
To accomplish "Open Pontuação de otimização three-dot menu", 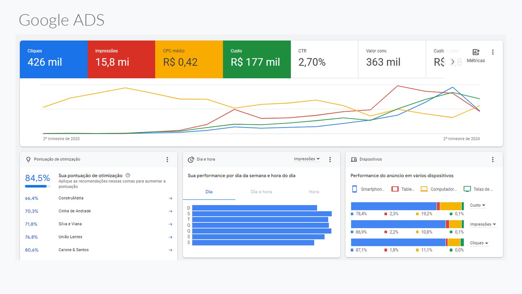I will tap(167, 159).
